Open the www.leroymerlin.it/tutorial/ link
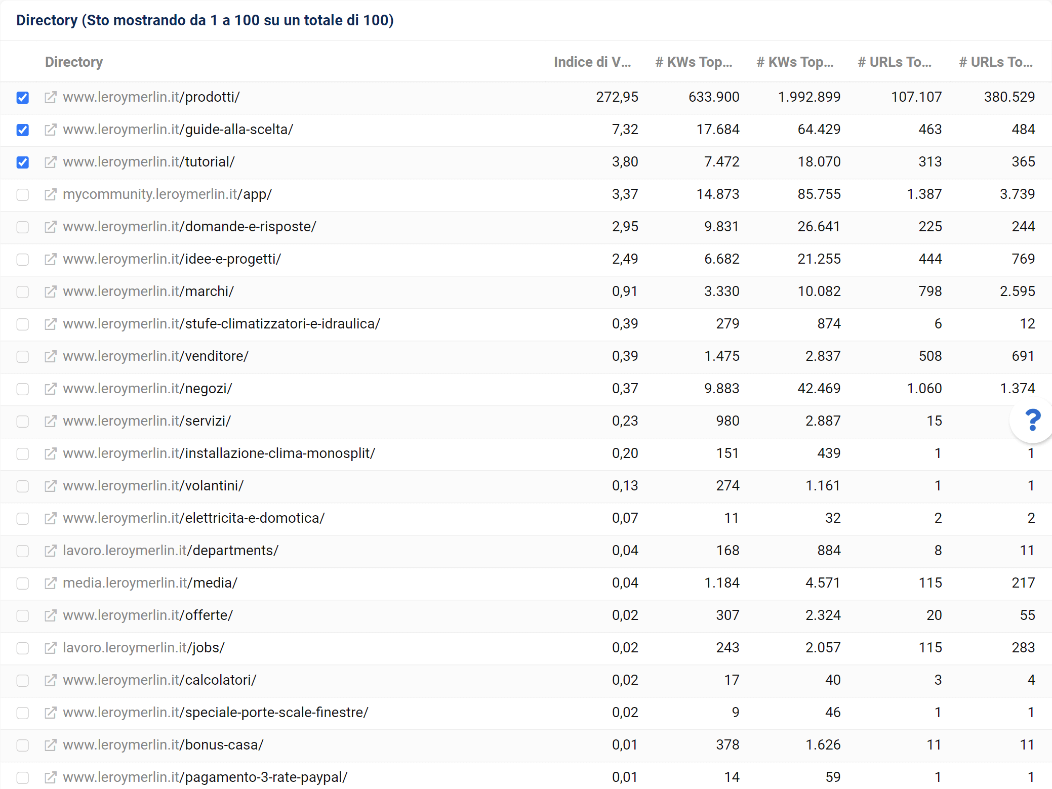Screen dimensions: 1052x789 coord(149,162)
